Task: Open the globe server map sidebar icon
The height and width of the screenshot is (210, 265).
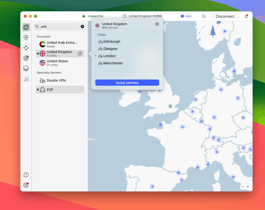Action: tap(26, 27)
